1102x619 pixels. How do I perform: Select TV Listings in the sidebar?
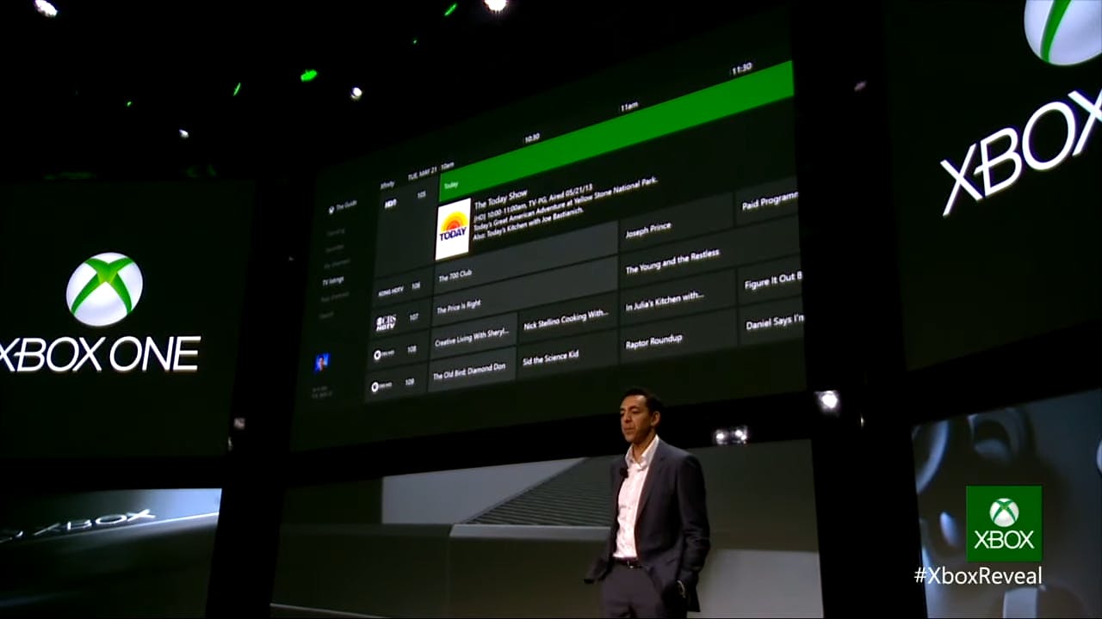[332, 281]
